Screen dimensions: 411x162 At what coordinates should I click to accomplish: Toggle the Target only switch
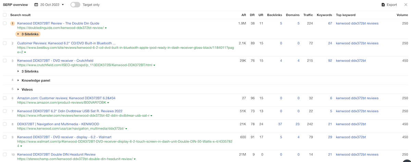(x=75, y=5)
